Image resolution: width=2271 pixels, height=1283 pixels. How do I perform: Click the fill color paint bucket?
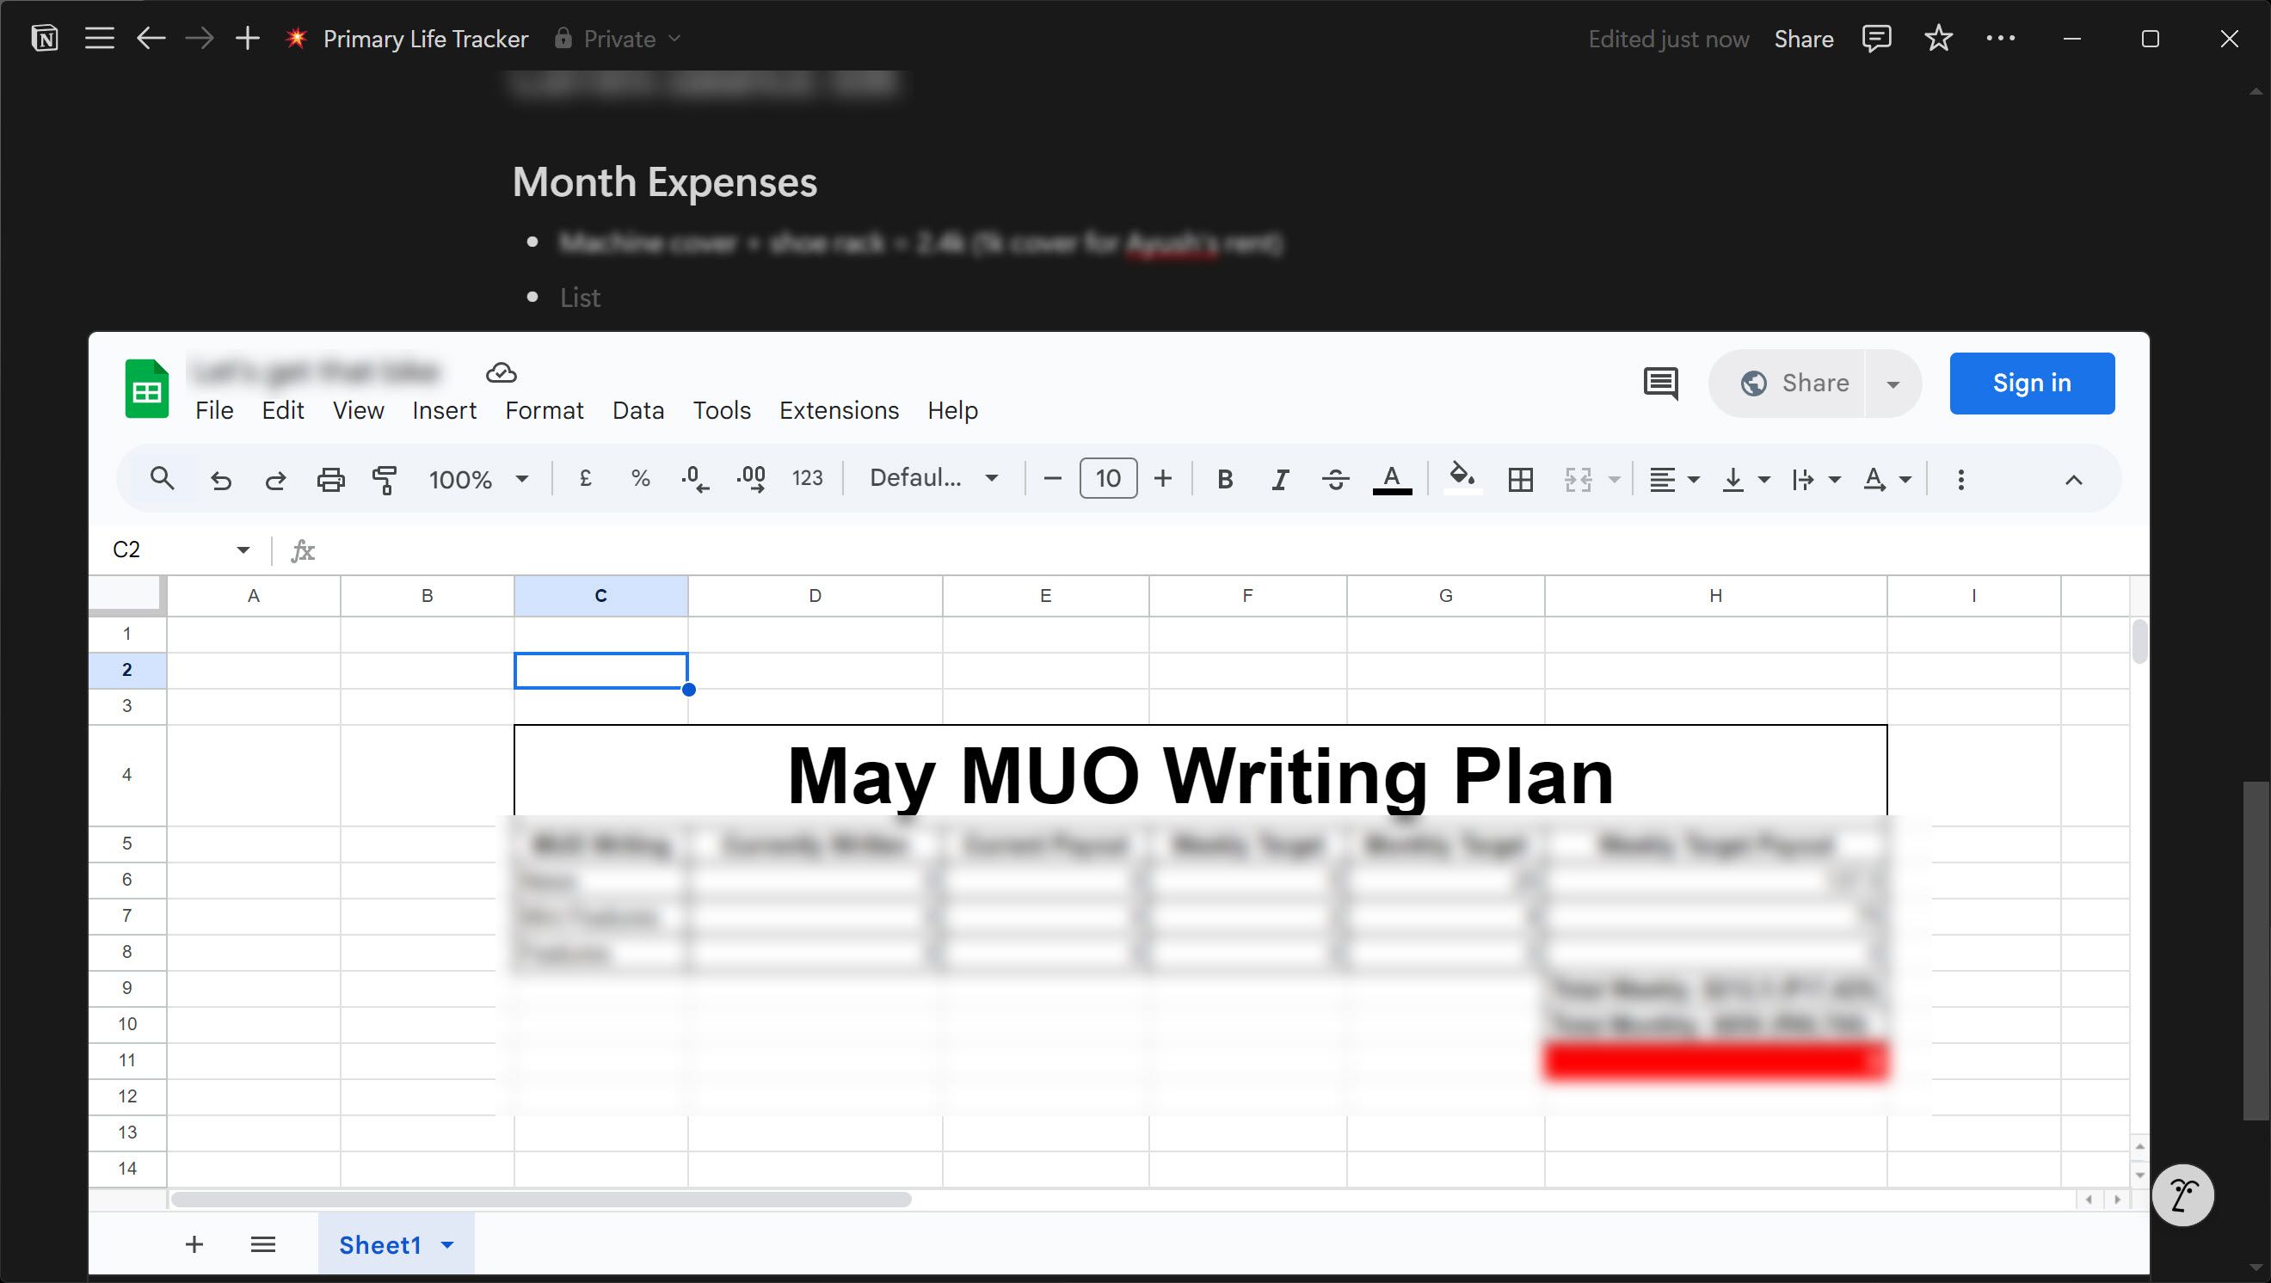point(1462,477)
